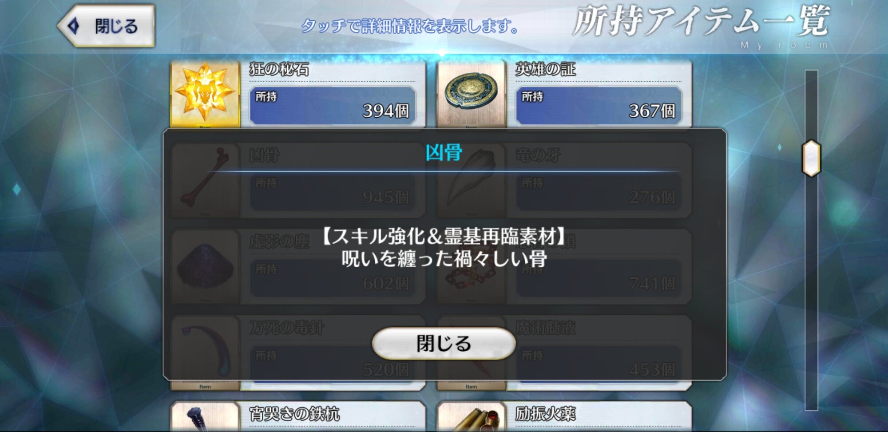Viewport: 888px width, 432px height.
Task: Open the 宵哭きの鉄杭 stake icon
Action: point(205,416)
